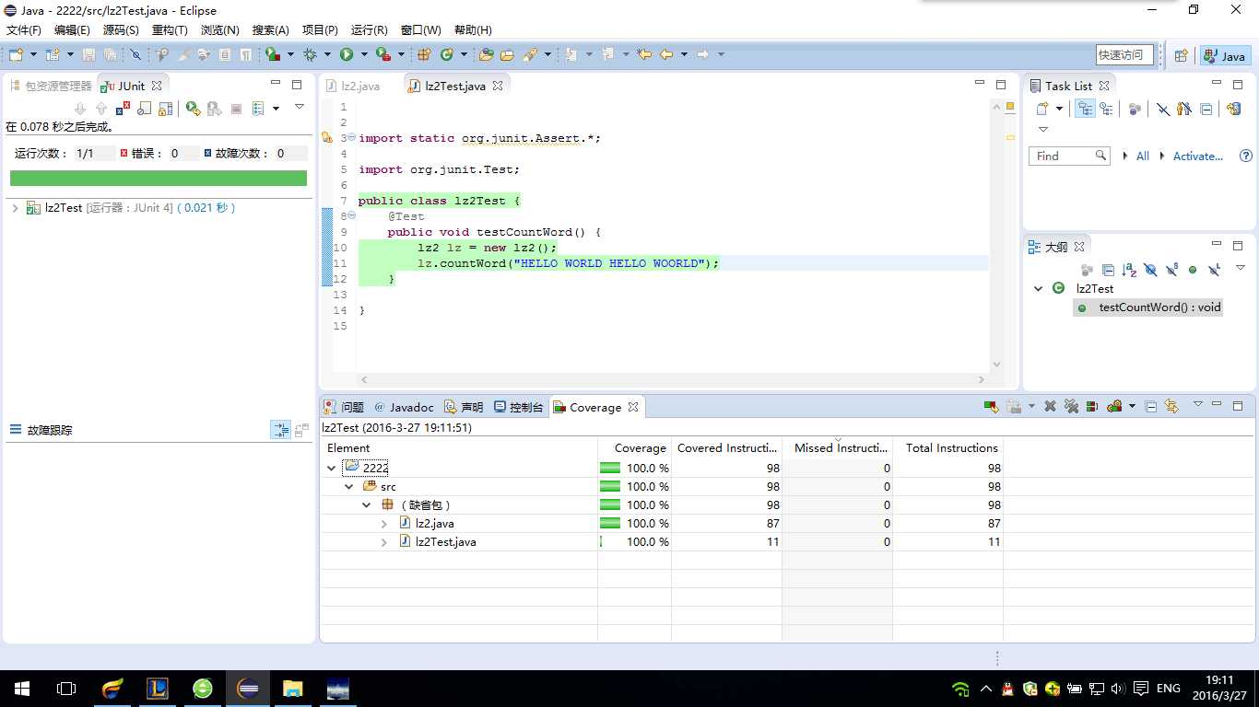The width and height of the screenshot is (1259, 707).
Task: Click the green Run button in main toolbar
Action: tap(347, 54)
